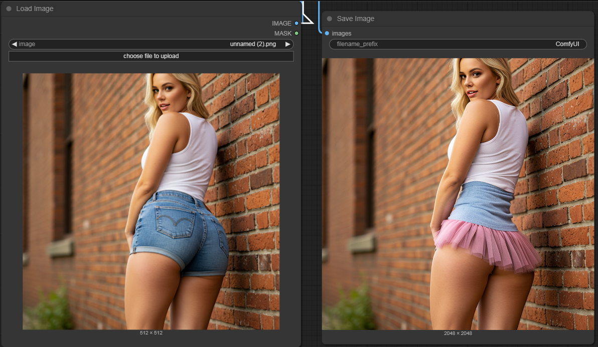Click the 2048 × 2048 size label
The image size is (598, 347).
coord(458,333)
